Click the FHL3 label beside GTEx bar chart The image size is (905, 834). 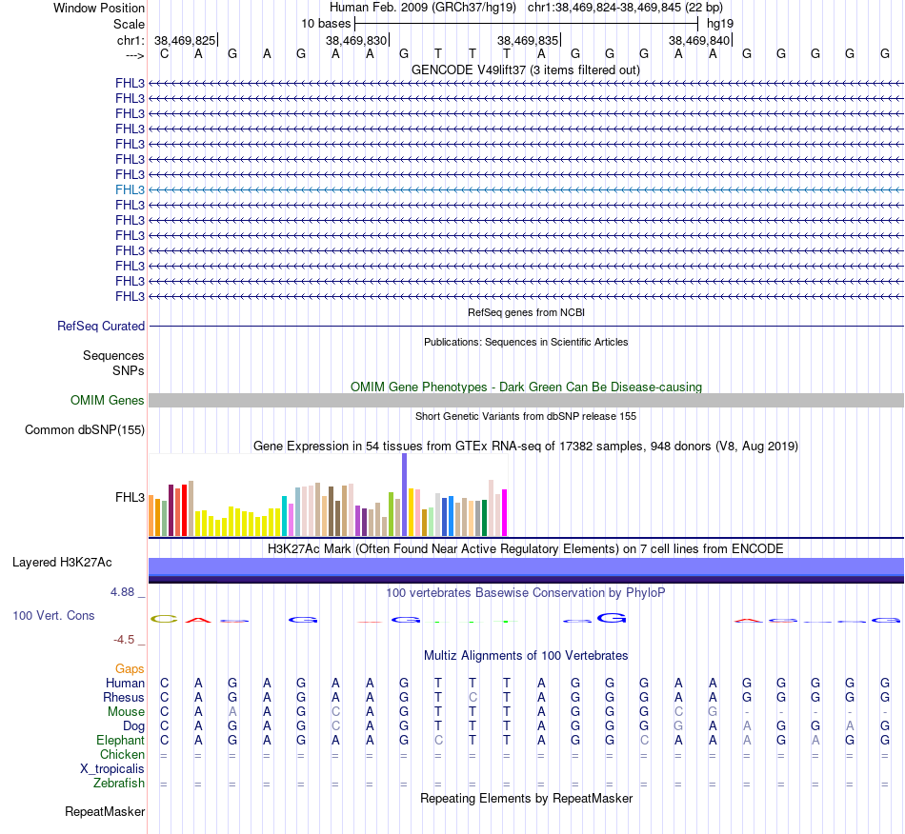click(130, 497)
